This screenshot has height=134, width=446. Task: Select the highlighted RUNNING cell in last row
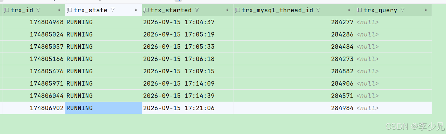(103, 108)
